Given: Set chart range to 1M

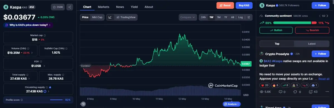Looking at the screenshot, I should click(x=219, y=17).
